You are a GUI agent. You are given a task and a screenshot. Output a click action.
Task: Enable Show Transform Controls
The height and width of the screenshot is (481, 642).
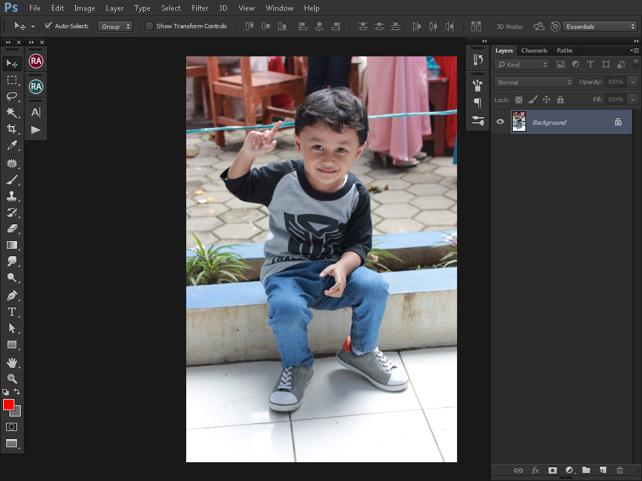[149, 26]
